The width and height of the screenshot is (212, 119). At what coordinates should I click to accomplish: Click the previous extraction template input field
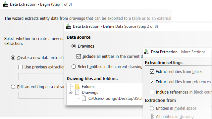[x=41, y=77]
